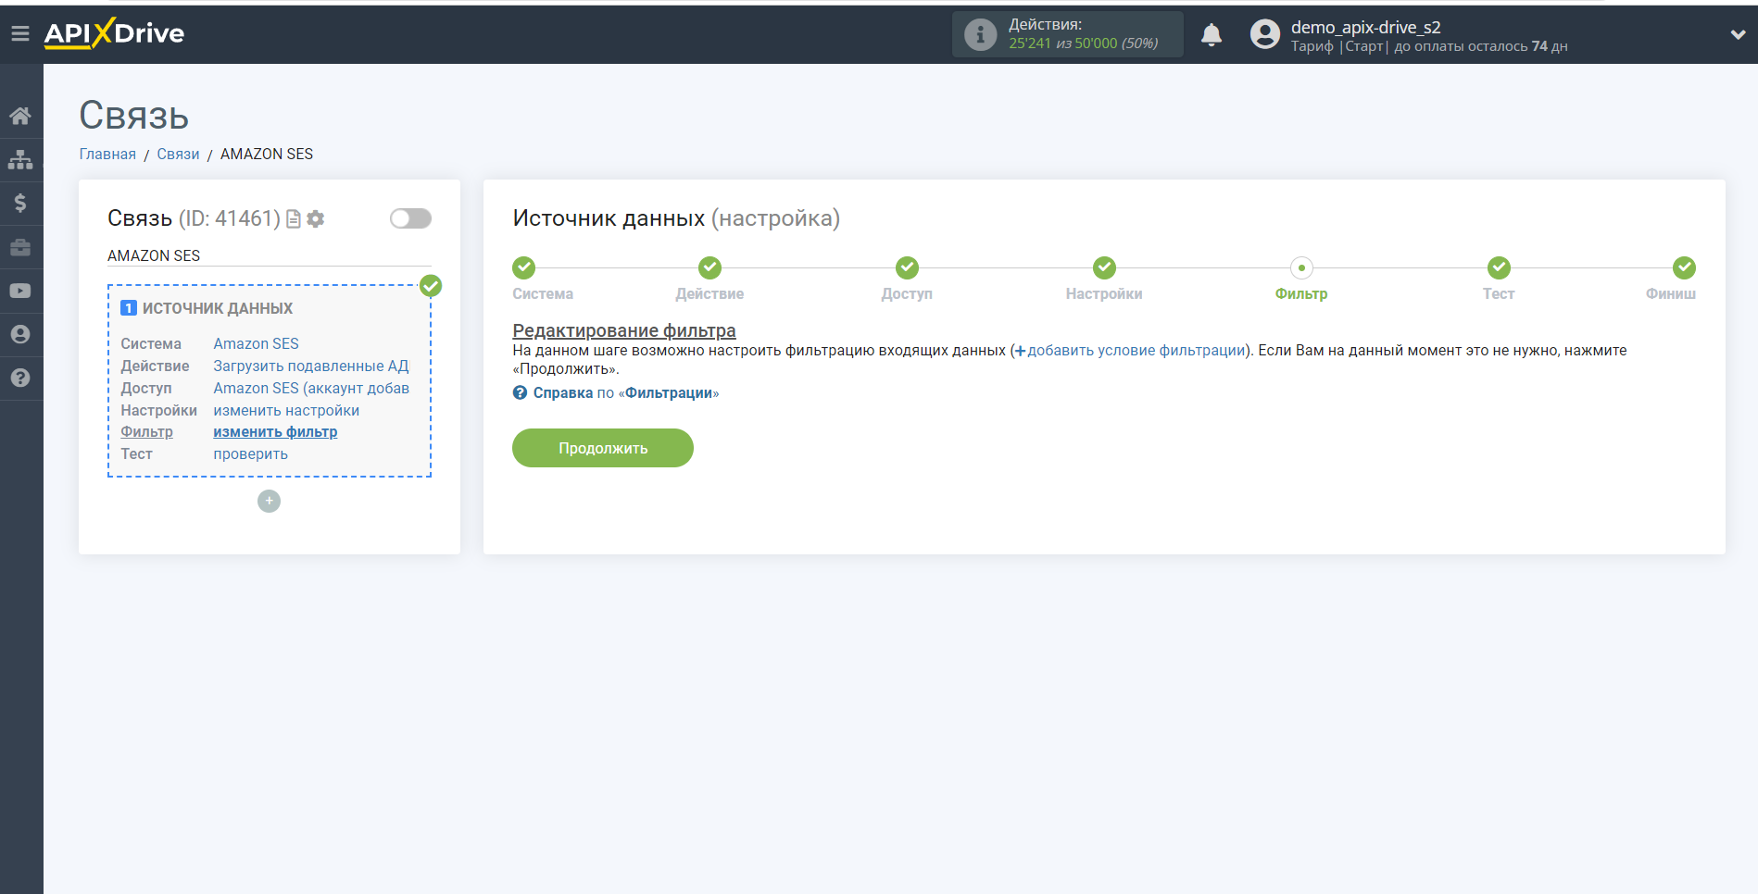This screenshot has width=1758, height=894.
Task: Click добавить условие фильтрации link
Action: 1130,351
